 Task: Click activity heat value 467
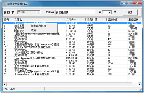tap(110, 39)
